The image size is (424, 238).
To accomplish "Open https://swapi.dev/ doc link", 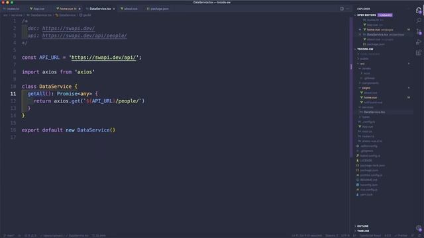I will coord(68,28).
